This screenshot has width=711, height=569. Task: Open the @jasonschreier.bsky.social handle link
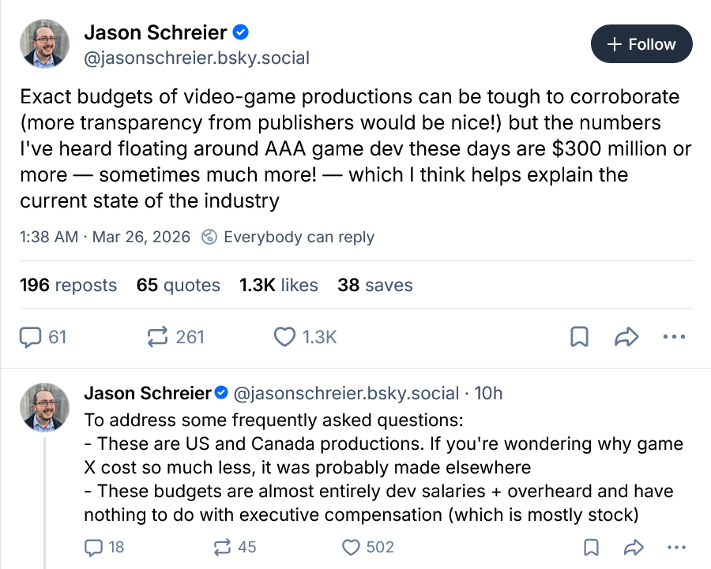pos(197,58)
